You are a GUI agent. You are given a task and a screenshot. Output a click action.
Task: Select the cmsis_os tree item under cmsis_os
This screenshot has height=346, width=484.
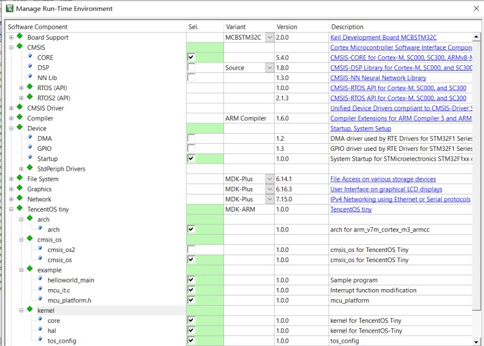point(60,260)
